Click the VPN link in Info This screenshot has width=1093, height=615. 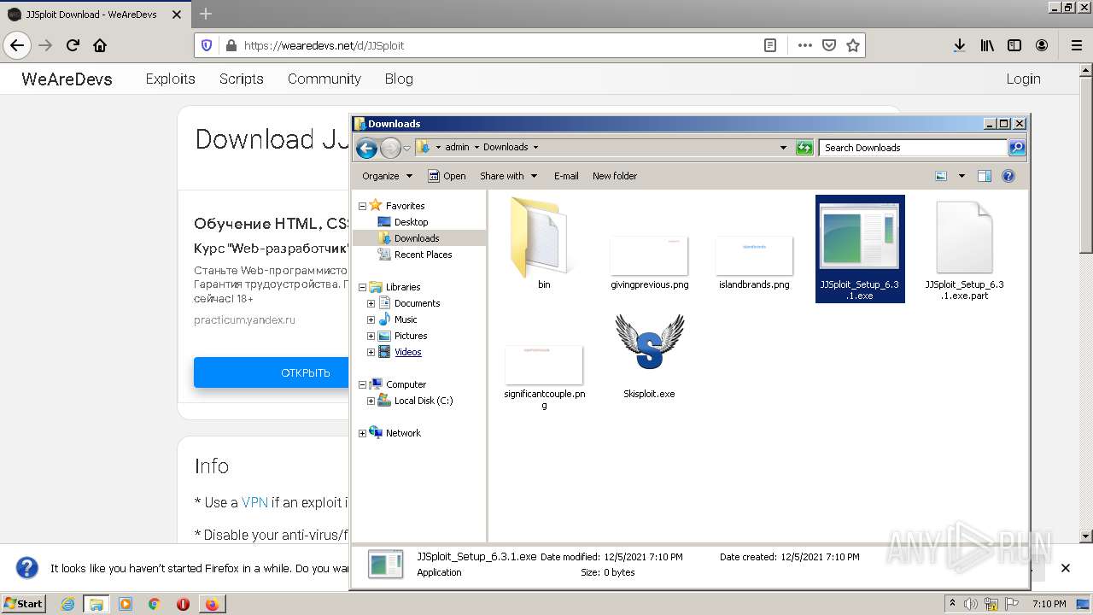[254, 502]
